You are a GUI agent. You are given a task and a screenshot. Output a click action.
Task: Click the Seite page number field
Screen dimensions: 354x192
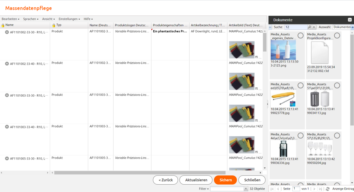296,189
